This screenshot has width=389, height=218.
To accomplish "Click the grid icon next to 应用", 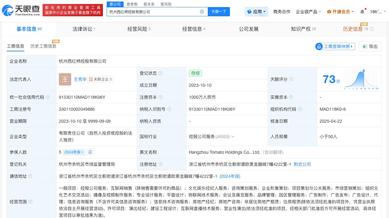I will (x=250, y=12).
